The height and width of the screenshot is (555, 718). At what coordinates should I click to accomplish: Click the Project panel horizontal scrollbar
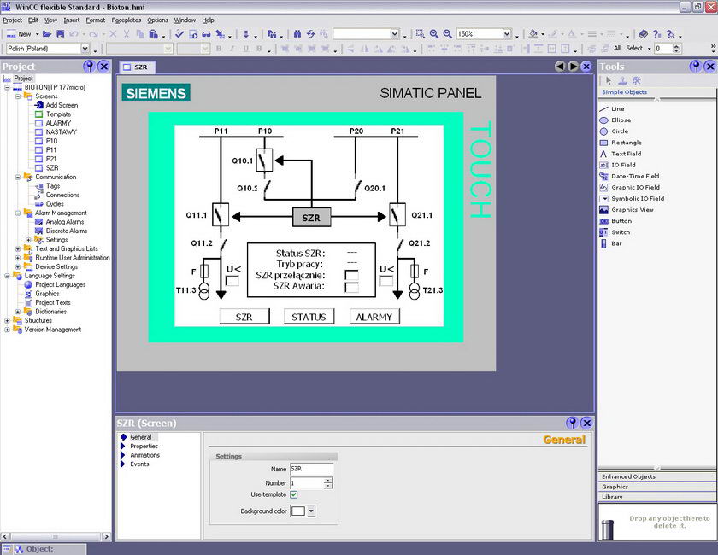point(56,536)
